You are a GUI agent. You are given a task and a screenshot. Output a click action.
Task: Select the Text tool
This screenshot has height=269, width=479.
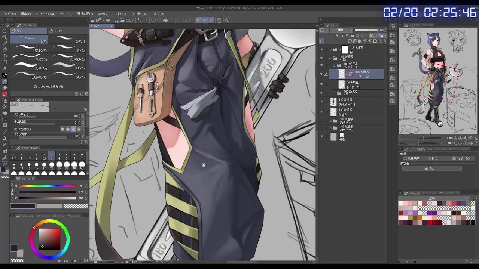[4, 139]
